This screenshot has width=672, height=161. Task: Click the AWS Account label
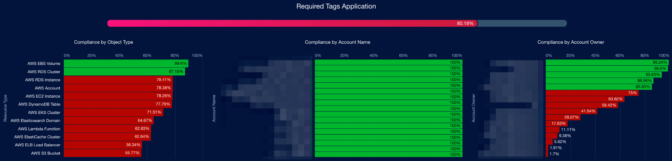click(47, 88)
